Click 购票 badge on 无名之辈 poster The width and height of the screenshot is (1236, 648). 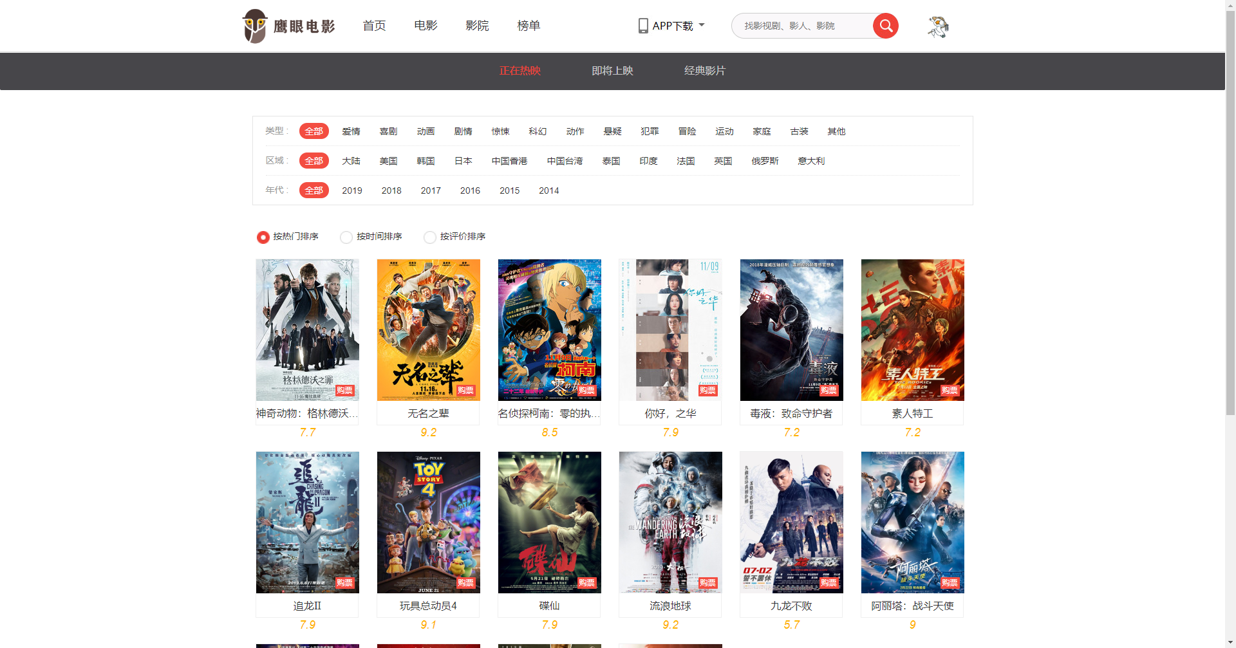465,391
